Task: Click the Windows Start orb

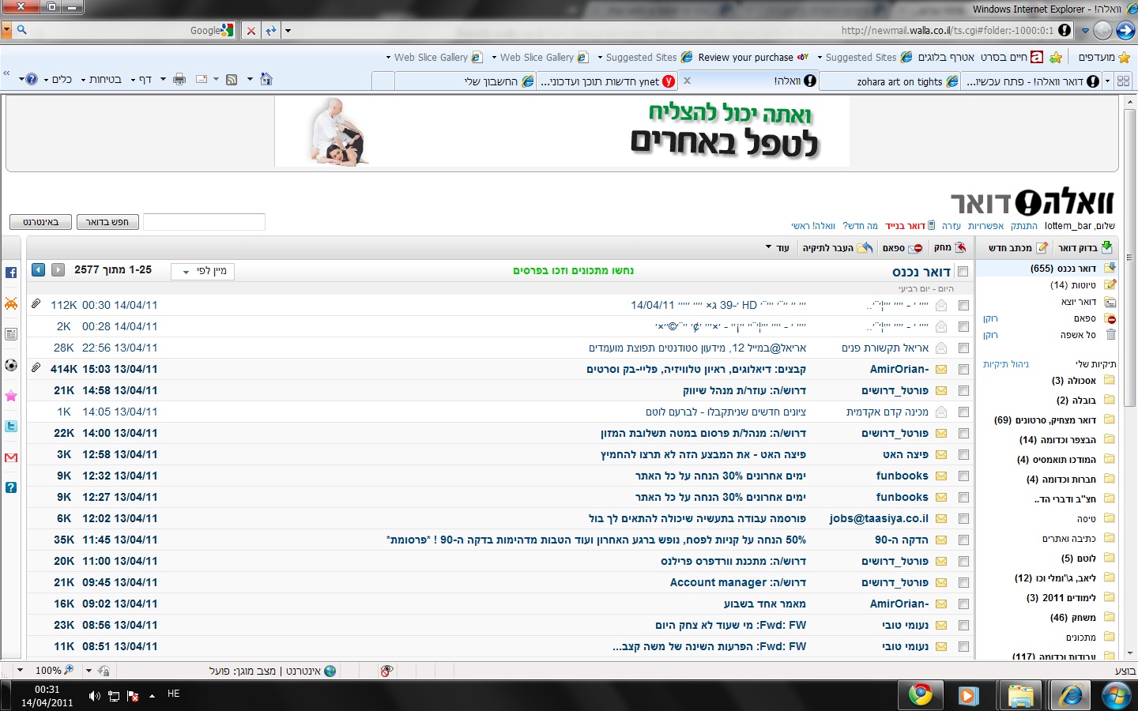Action: pyautogui.click(x=1116, y=695)
